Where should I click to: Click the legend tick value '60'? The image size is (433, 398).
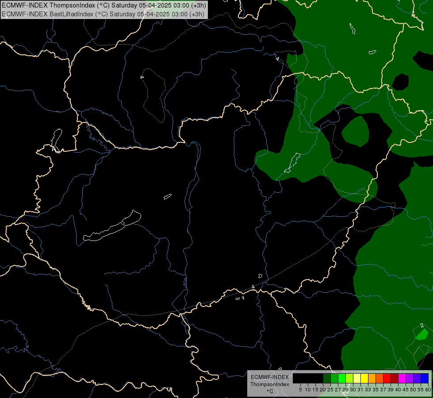pyautogui.click(x=428, y=390)
